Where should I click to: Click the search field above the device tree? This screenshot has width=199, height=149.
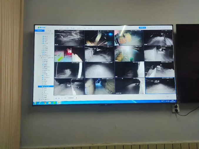click(x=43, y=33)
